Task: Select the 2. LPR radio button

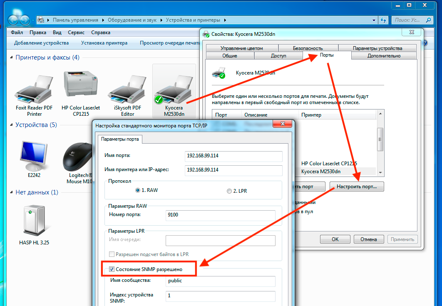Action: 229,191
